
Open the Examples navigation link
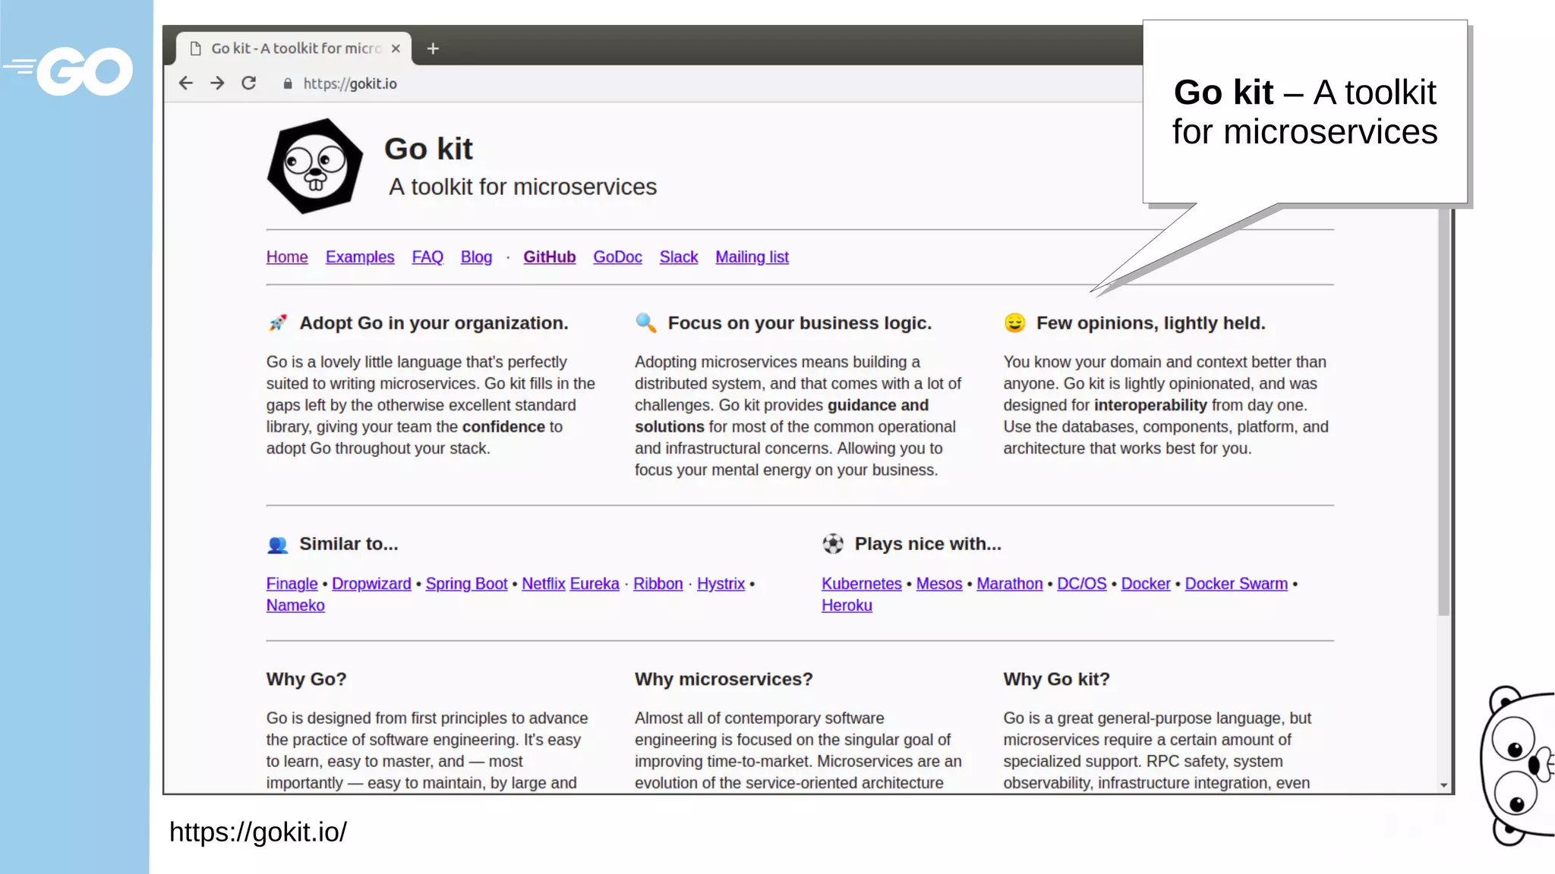click(x=360, y=257)
